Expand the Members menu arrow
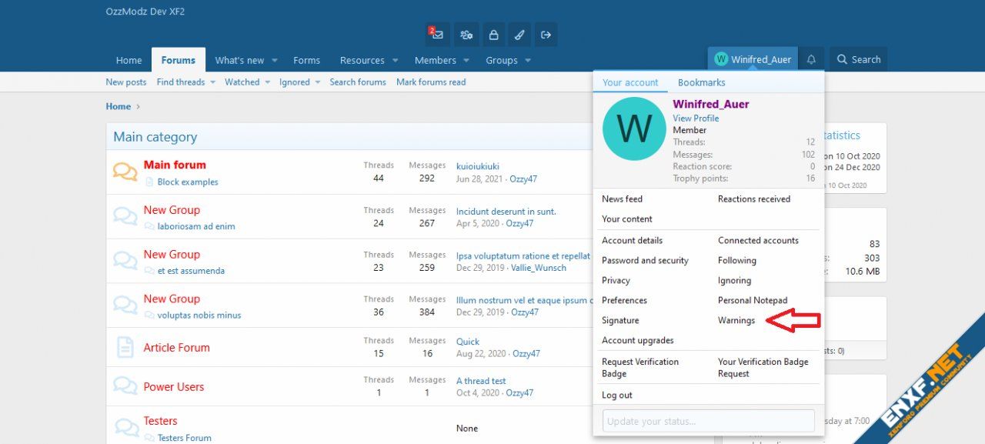985x444 pixels. [466, 61]
